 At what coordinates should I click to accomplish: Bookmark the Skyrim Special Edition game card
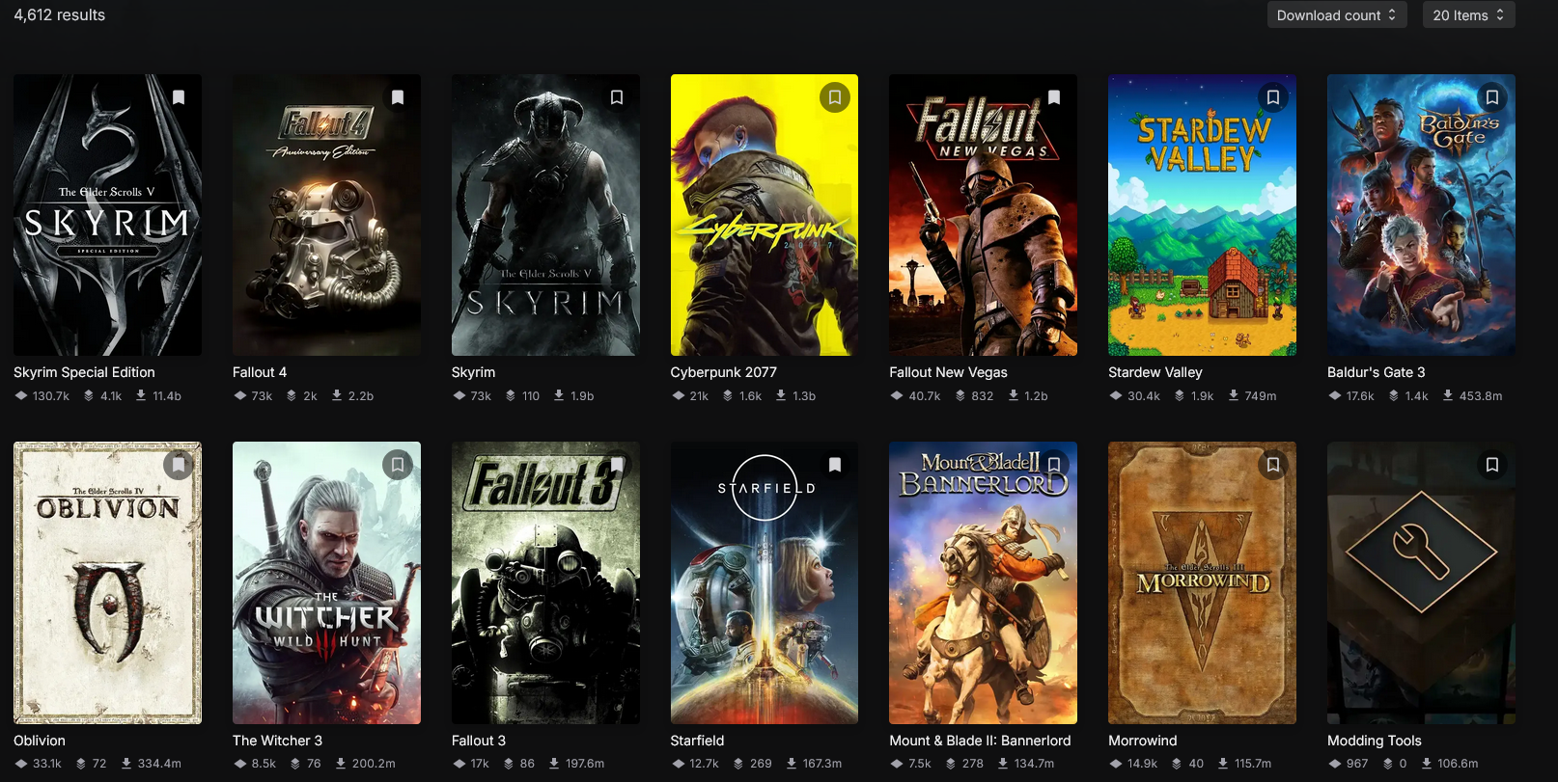point(179,97)
